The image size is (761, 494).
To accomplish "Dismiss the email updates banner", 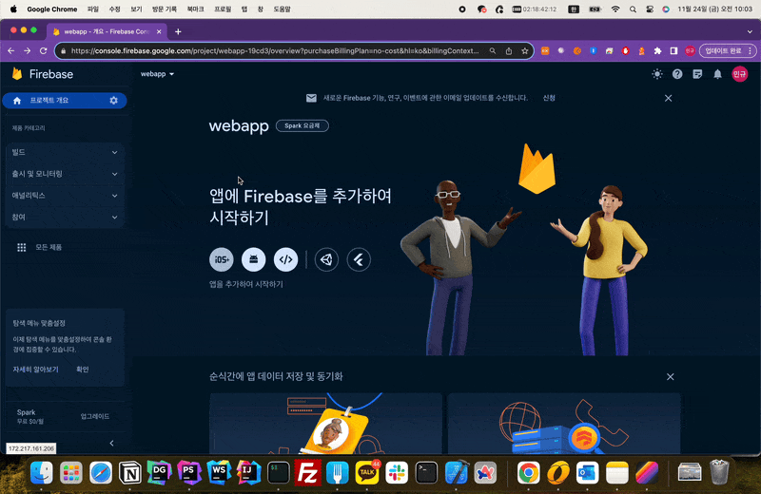I will click(x=669, y=98).
